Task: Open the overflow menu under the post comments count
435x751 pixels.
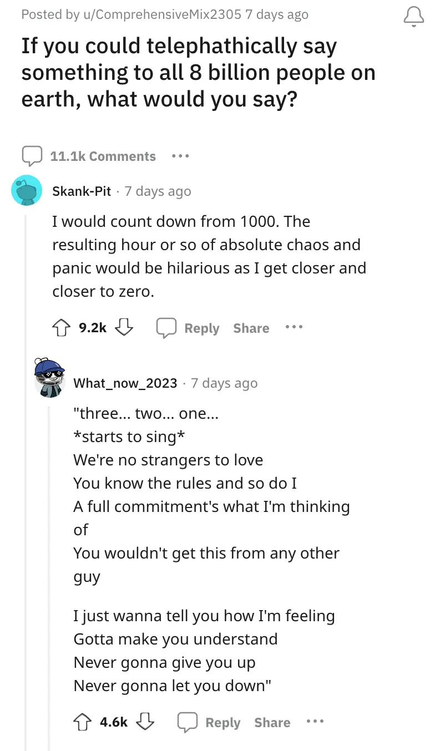Action: 180,156
